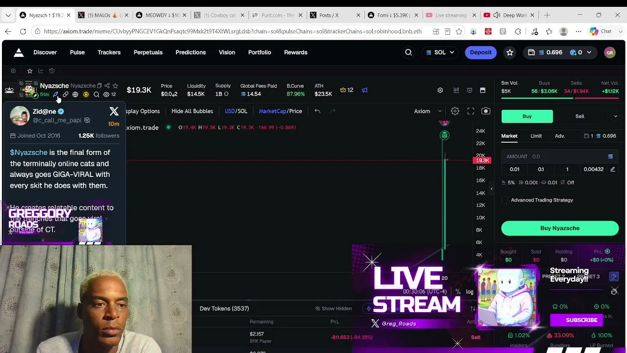
Task: Click the megaphone icon next to the crown count
Action: click(x=364, y=90)
